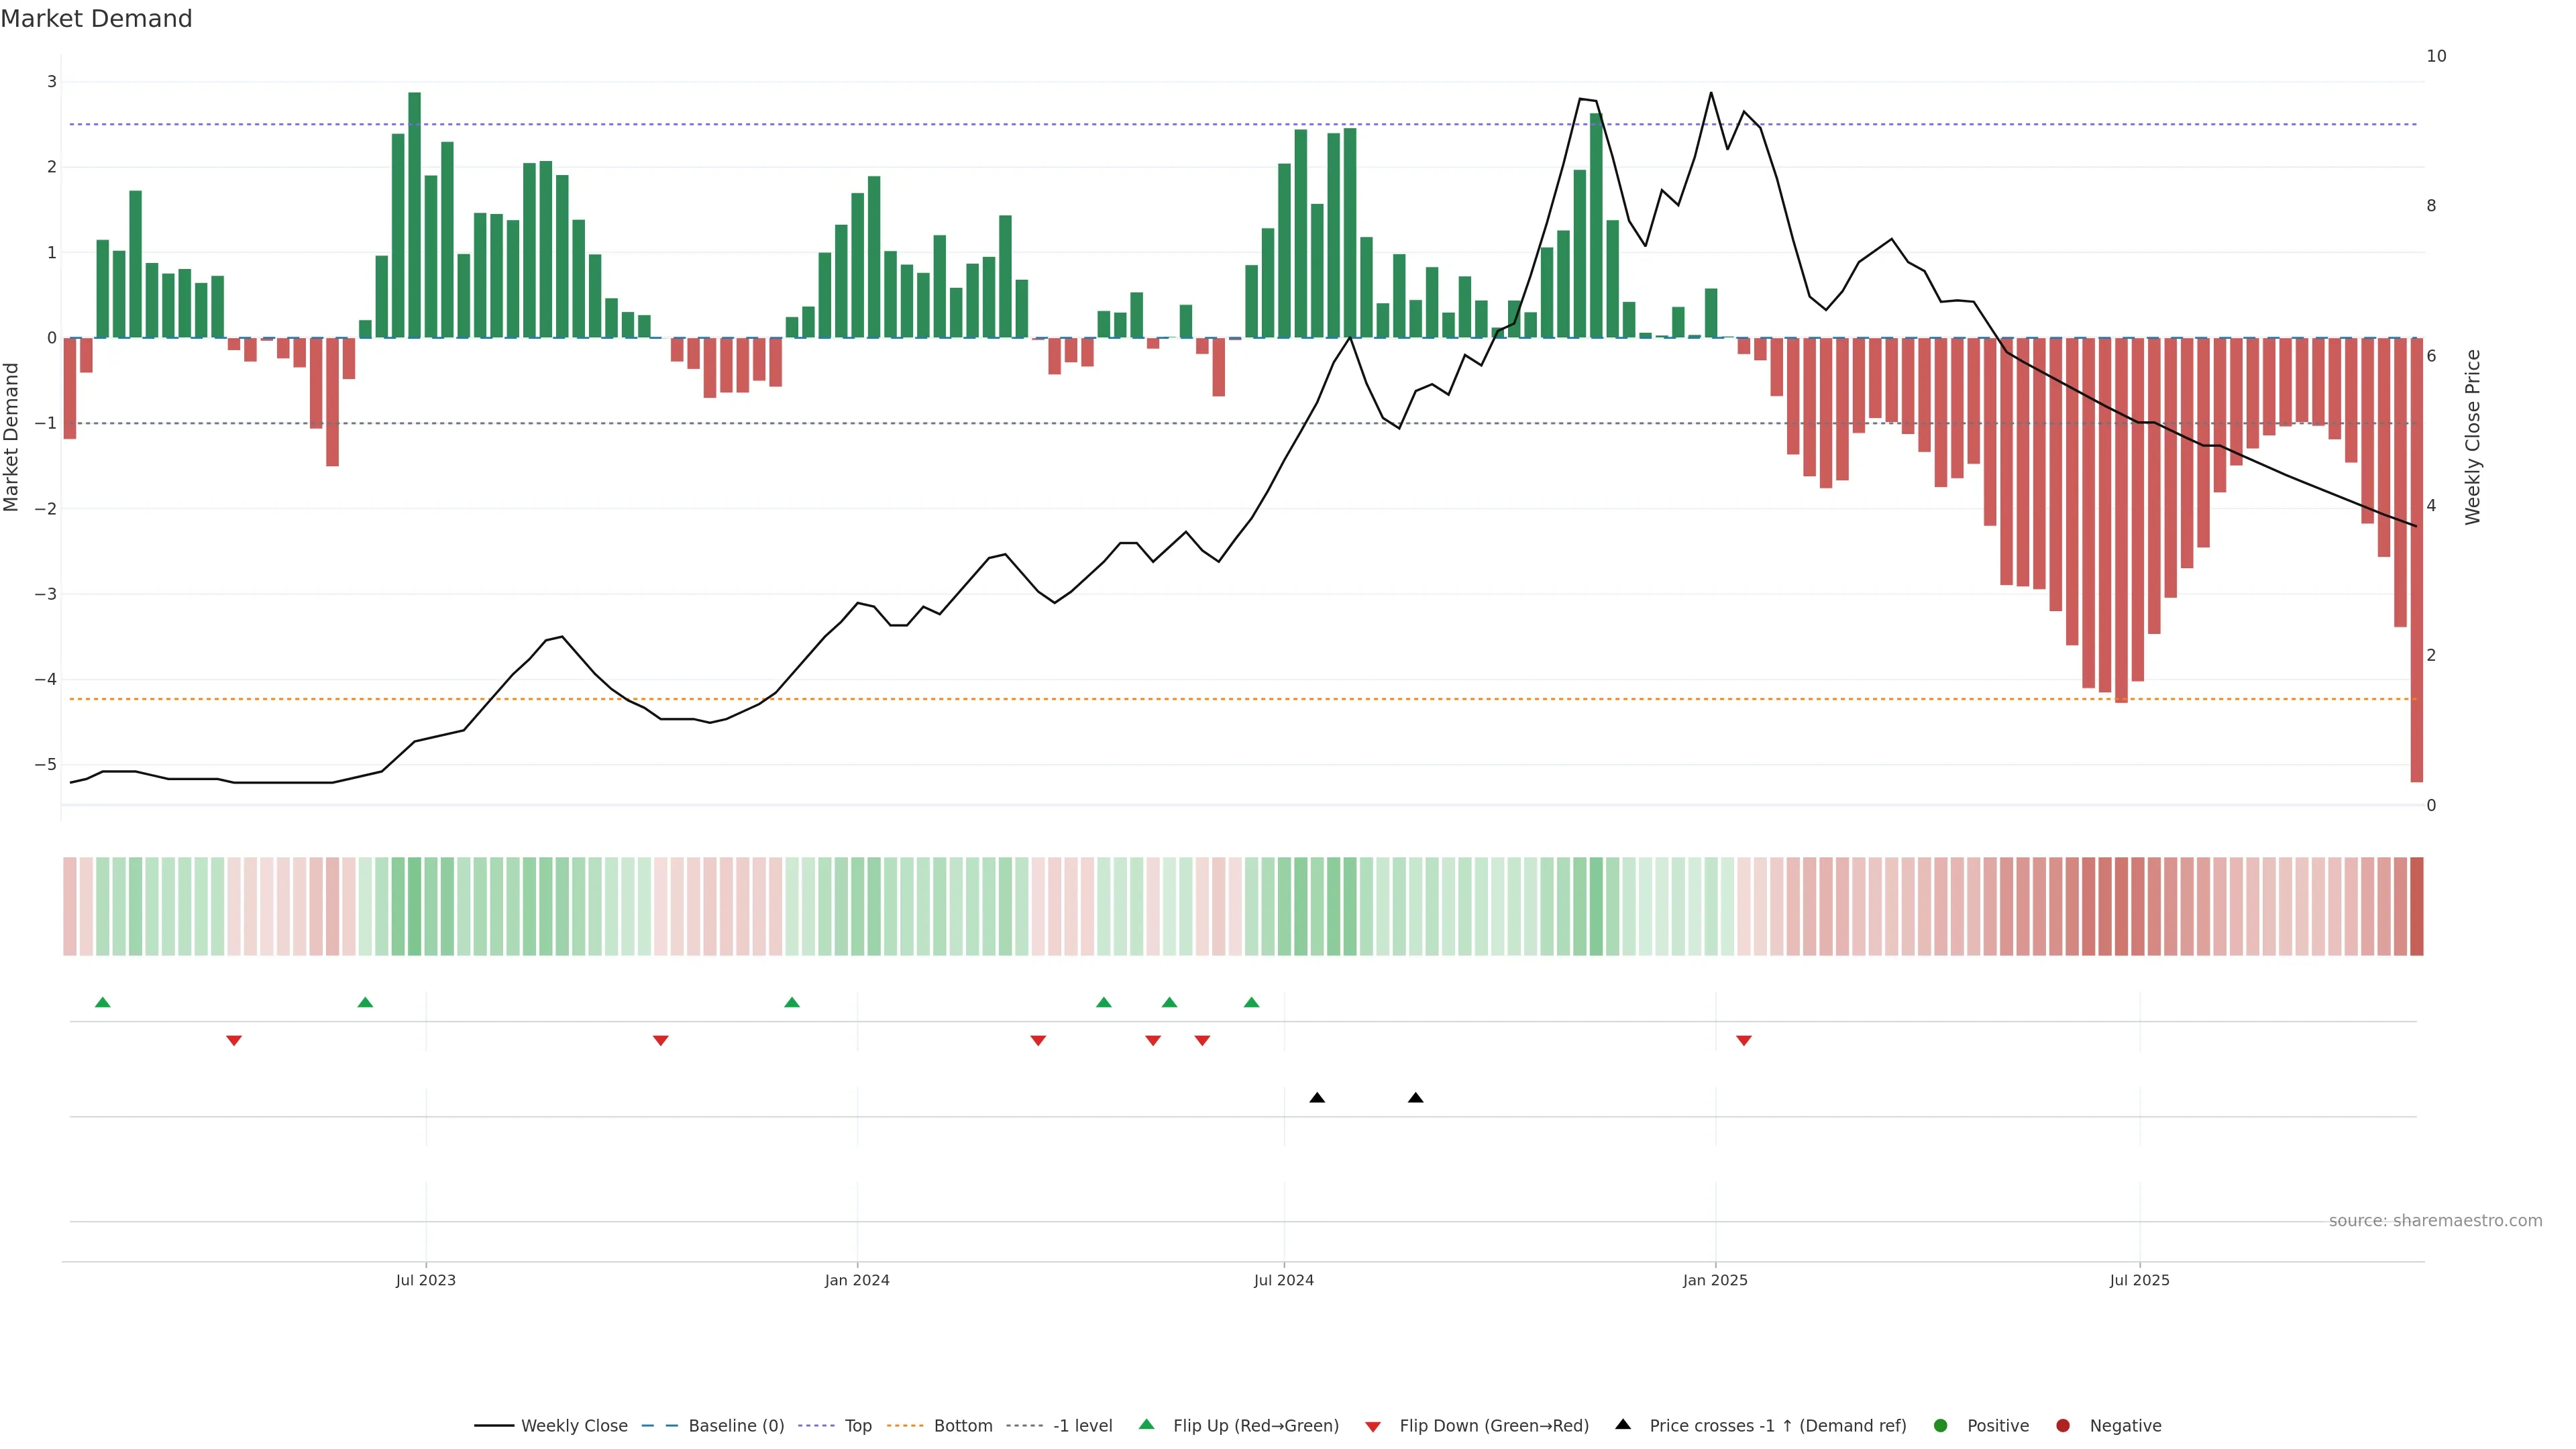Click the first red Flip Down triangle marker

tap(234, 1041)
